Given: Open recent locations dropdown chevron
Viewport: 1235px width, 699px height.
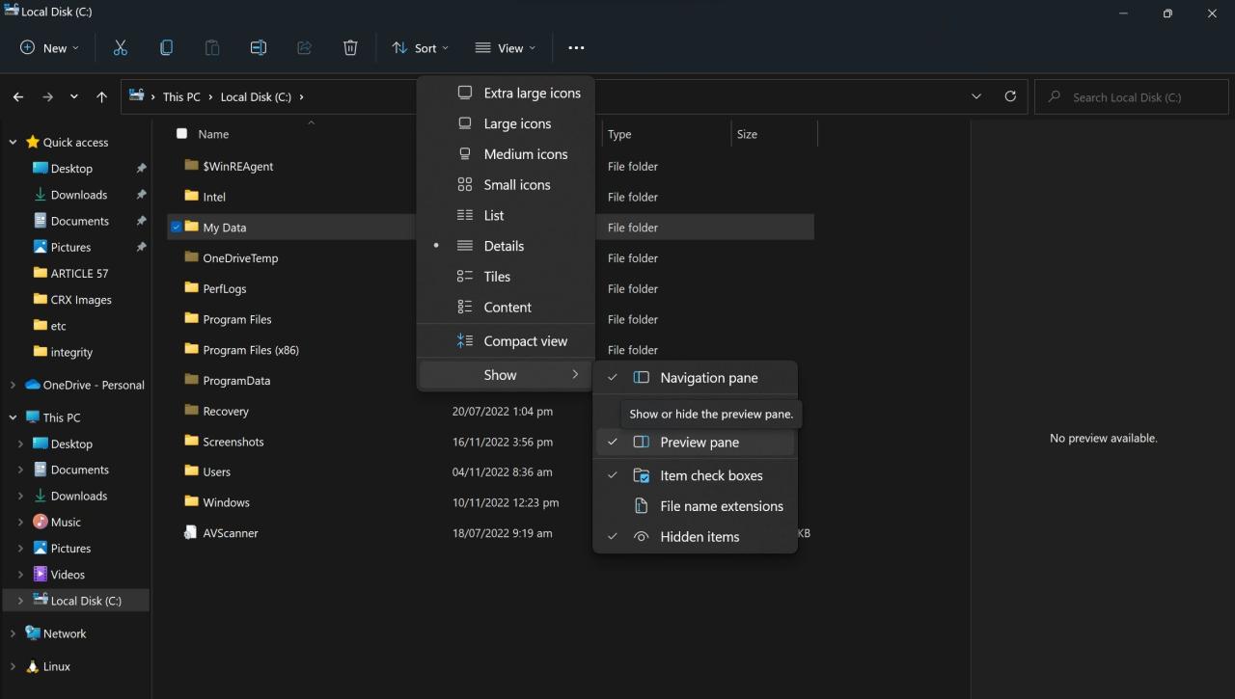Looking at the screenshot, I should click(74, 96).
